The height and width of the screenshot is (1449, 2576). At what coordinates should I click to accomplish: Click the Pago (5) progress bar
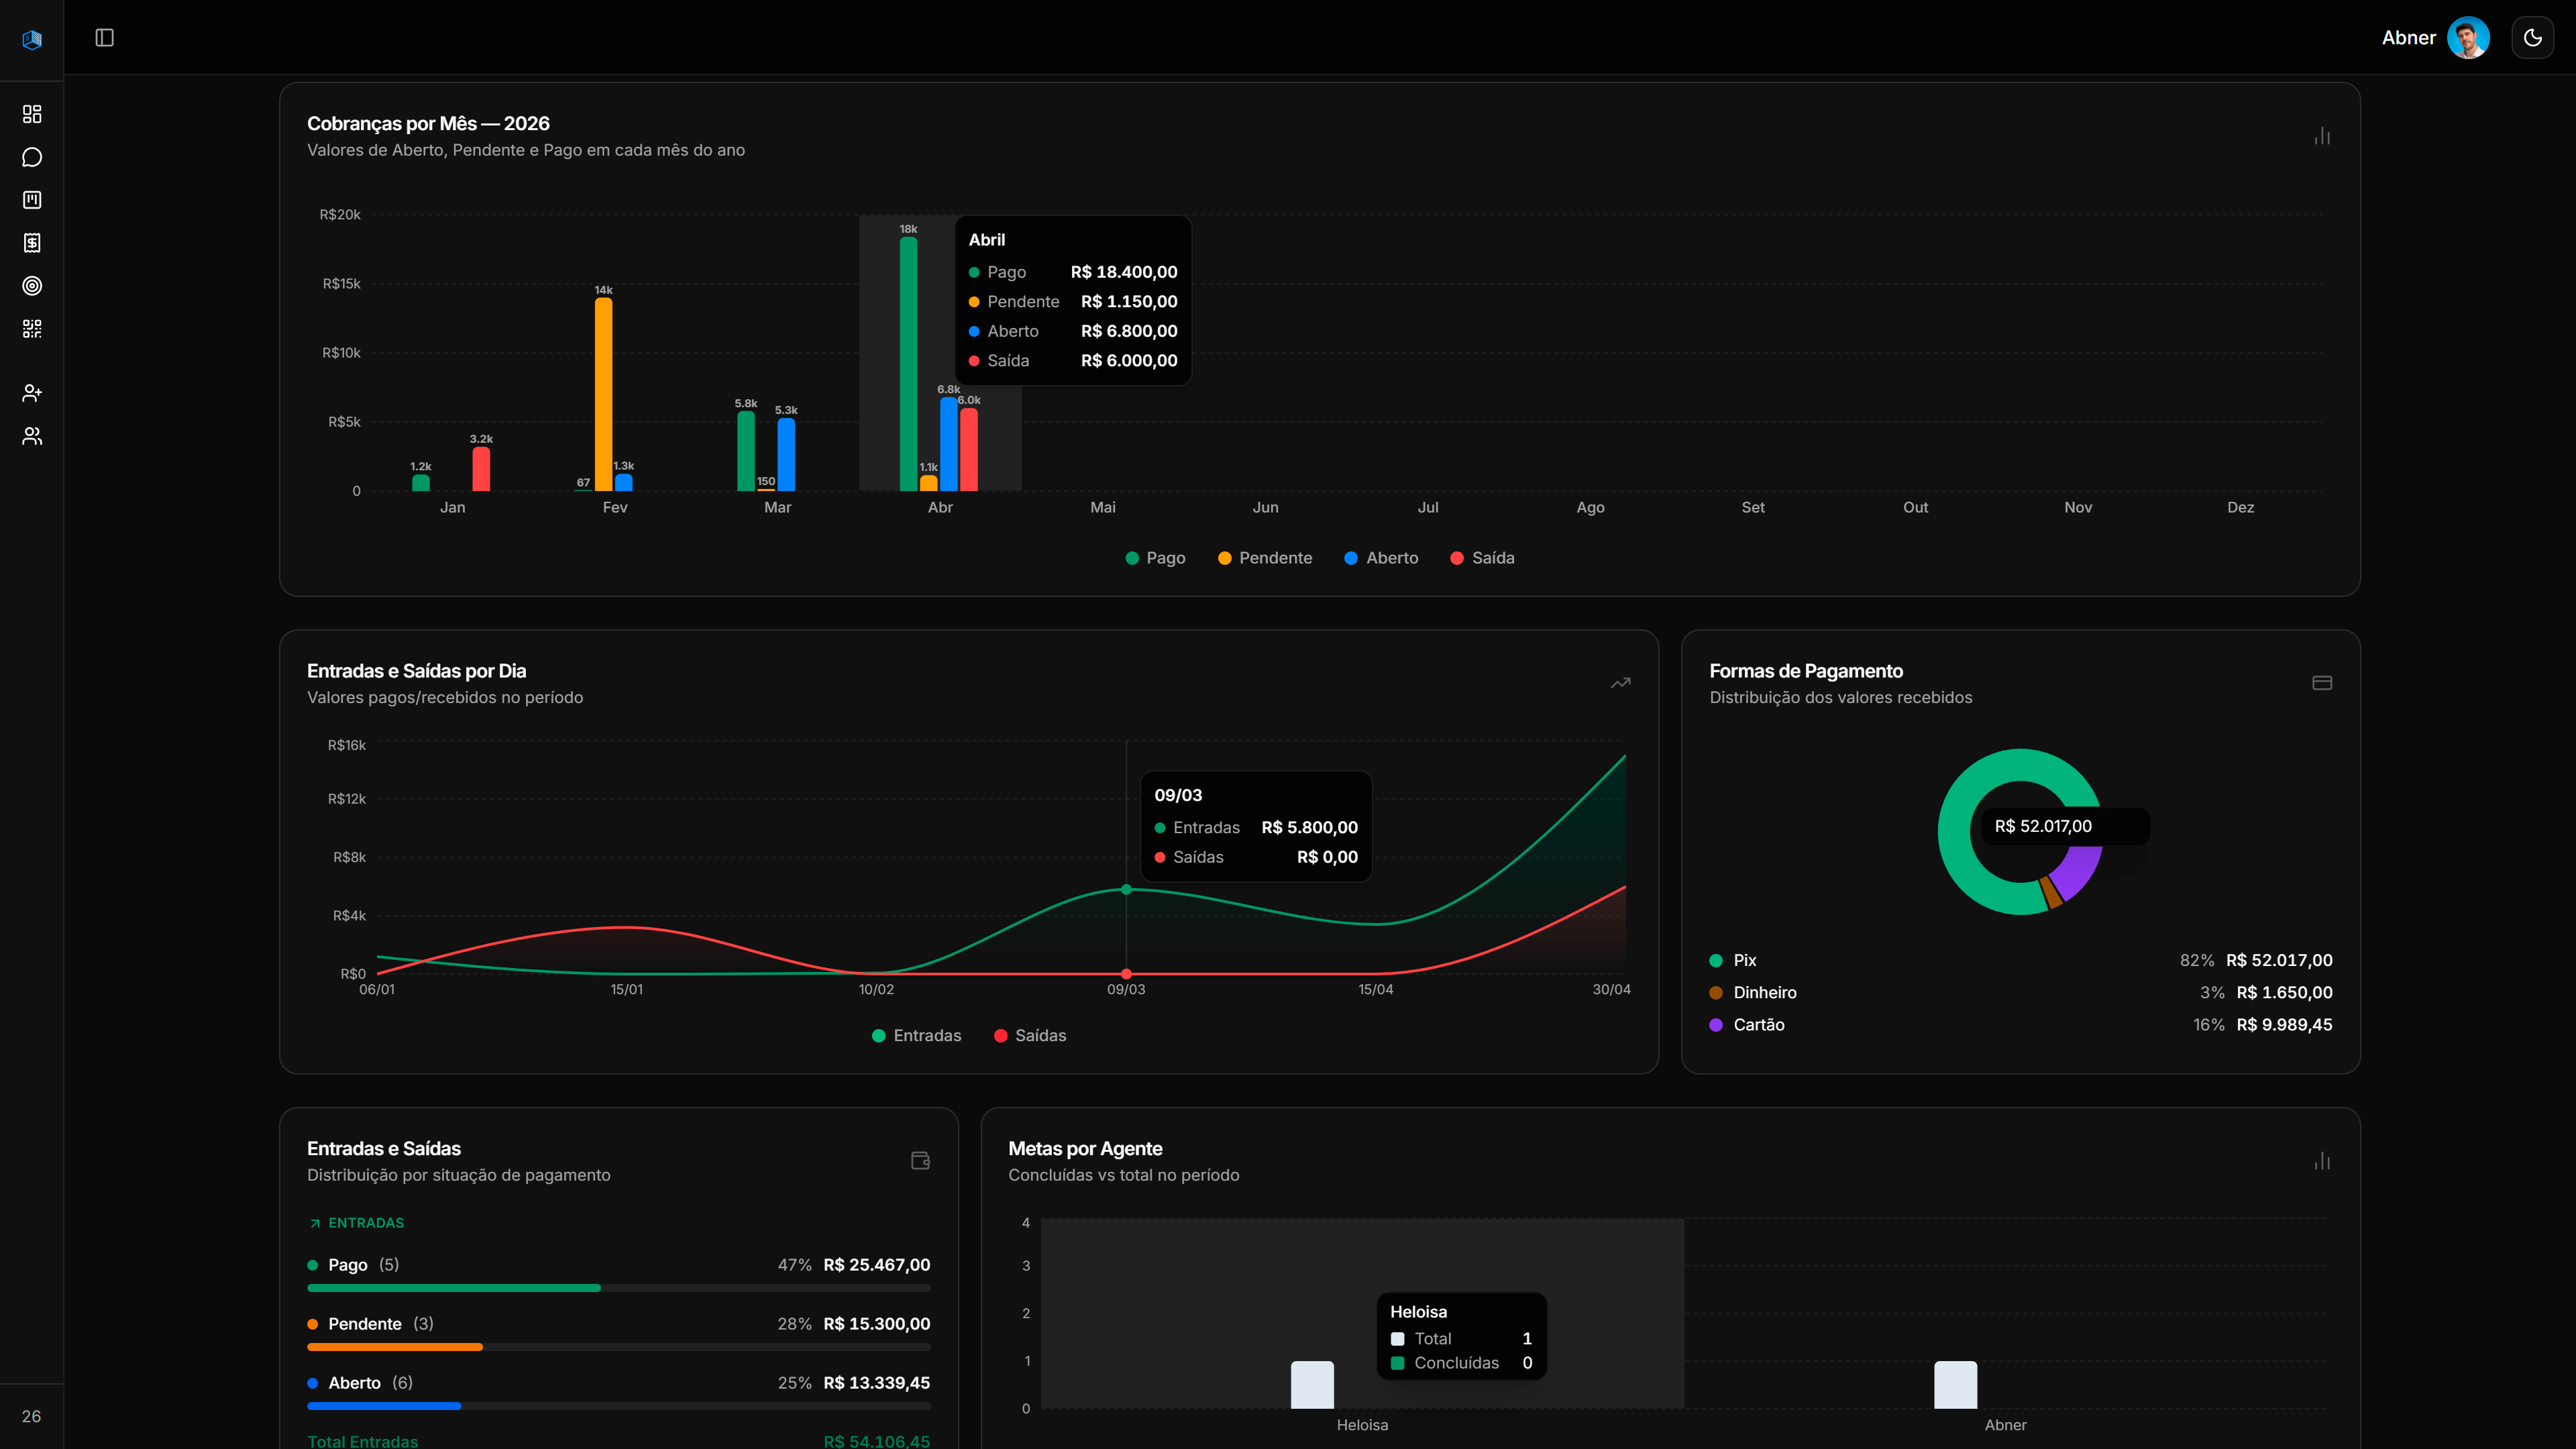pyautogui.click(x=618, y=1288)
